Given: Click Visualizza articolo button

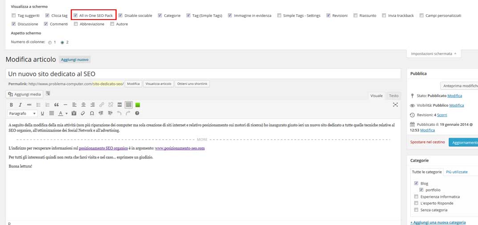Looking at the screenshot, I should tap(158, 84).
